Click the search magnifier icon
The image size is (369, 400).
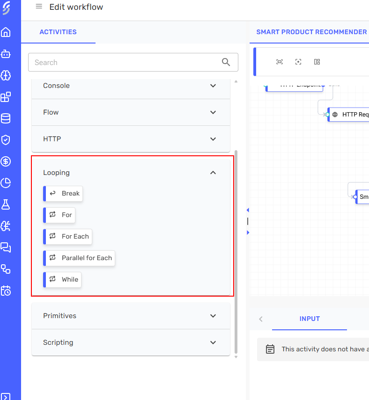tap(226, 62)
